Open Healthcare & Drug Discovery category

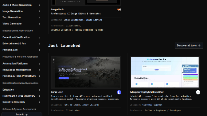coord(19,96)
